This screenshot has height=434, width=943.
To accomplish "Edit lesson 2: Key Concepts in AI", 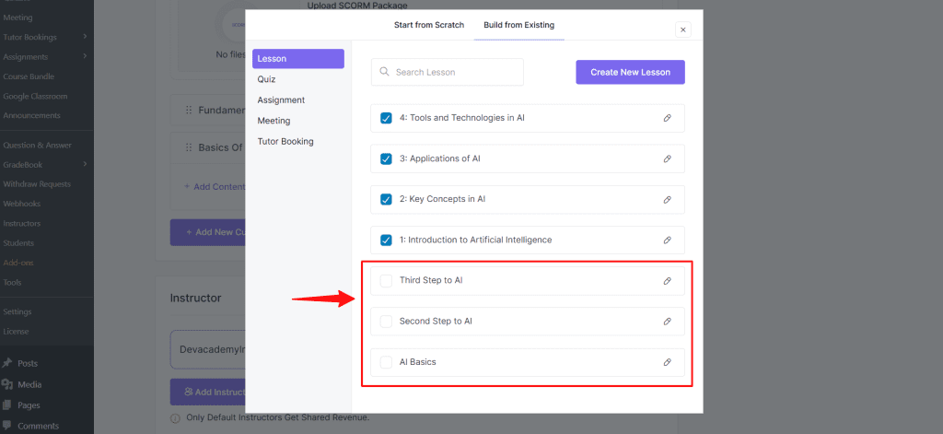I will (x=667, y=199).
